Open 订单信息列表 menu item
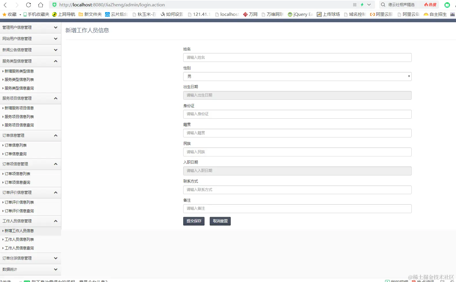 pyautogui.click(x=16, y=145)
